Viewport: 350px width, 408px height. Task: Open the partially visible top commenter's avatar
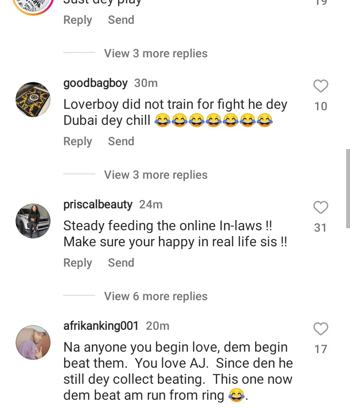point(33,6)
